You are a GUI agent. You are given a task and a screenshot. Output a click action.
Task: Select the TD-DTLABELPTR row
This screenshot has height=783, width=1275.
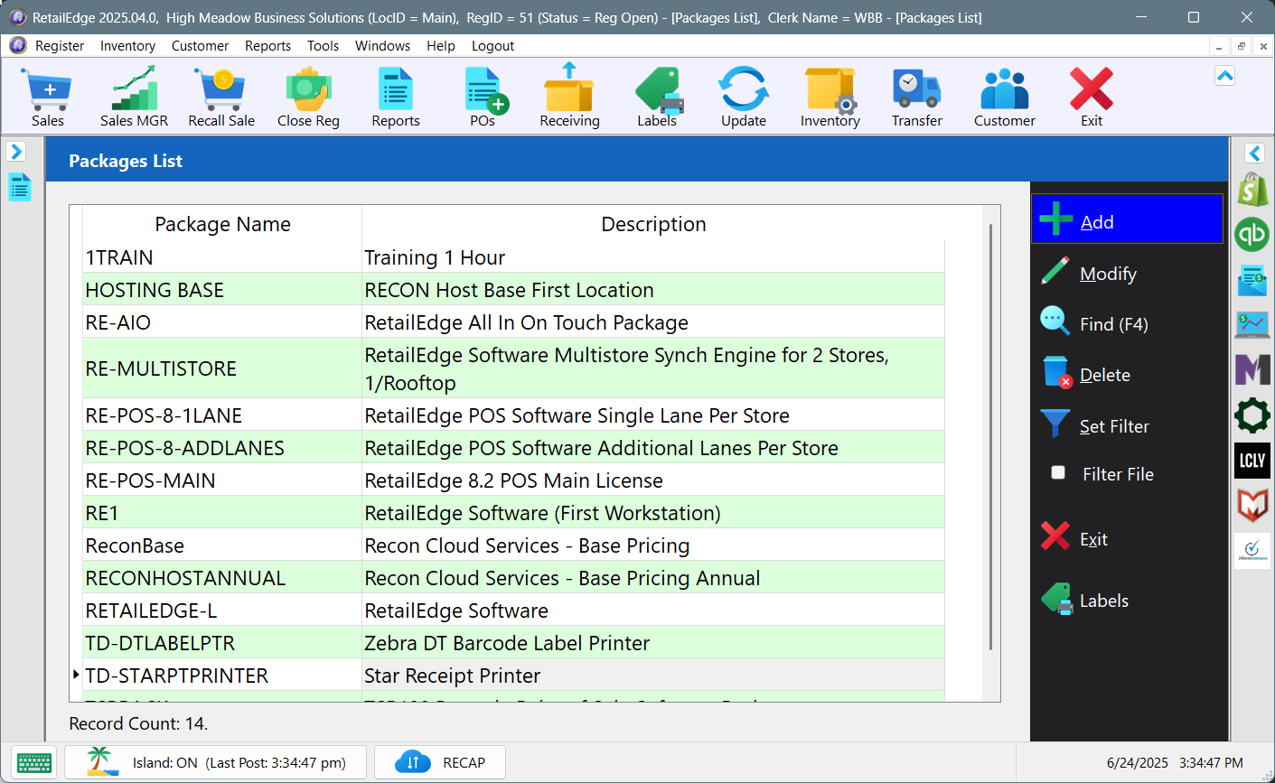(x=513, y=643)
